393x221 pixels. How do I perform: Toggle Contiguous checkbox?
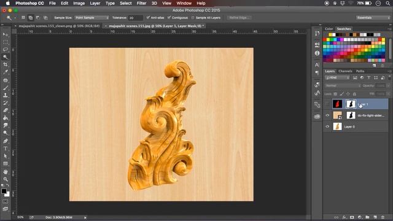pyautogui.click(x=169, y=18)
